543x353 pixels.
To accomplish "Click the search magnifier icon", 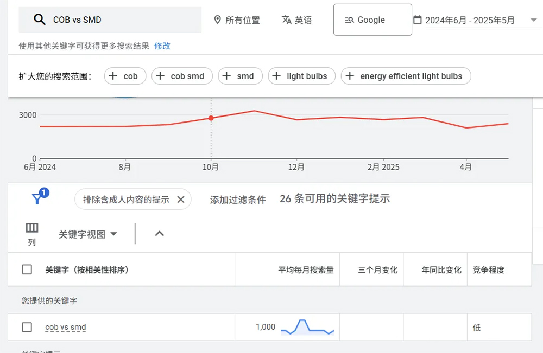I will [x=40, y=20].
